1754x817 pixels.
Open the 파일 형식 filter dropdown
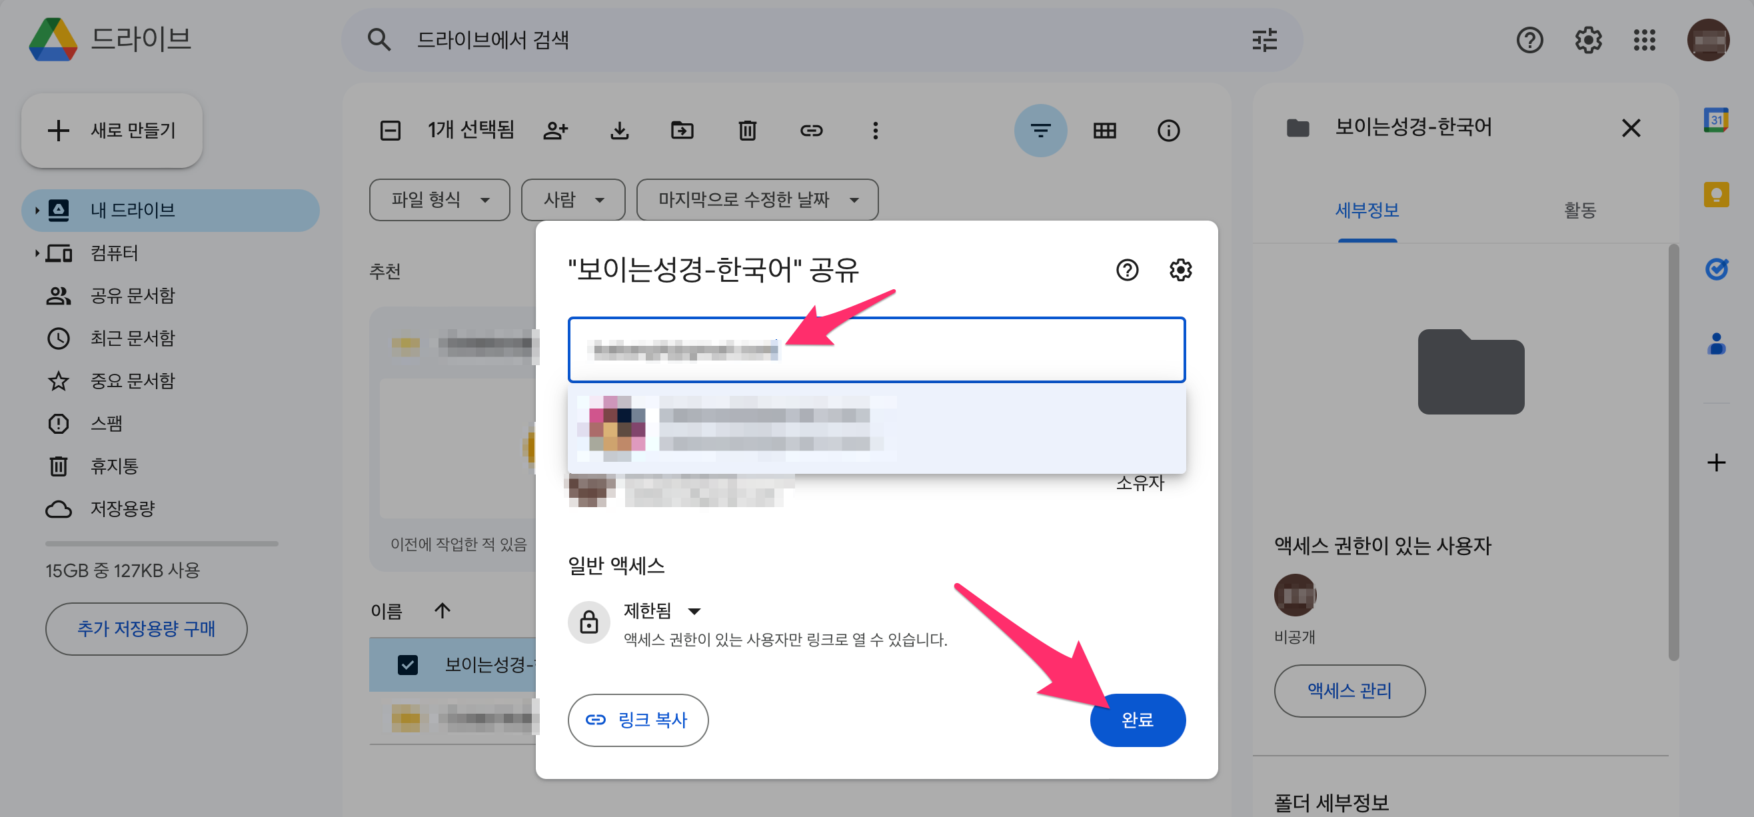click(439, 199)
